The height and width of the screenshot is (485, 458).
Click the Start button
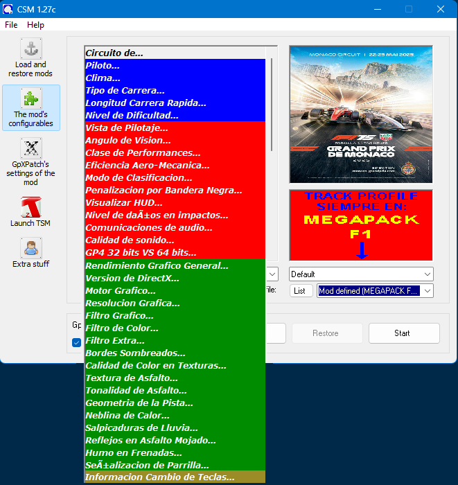404,333
